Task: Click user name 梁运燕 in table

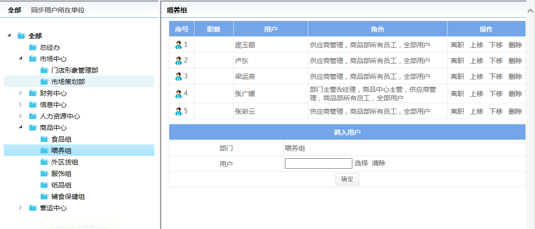Action: (x=245, y=76)
